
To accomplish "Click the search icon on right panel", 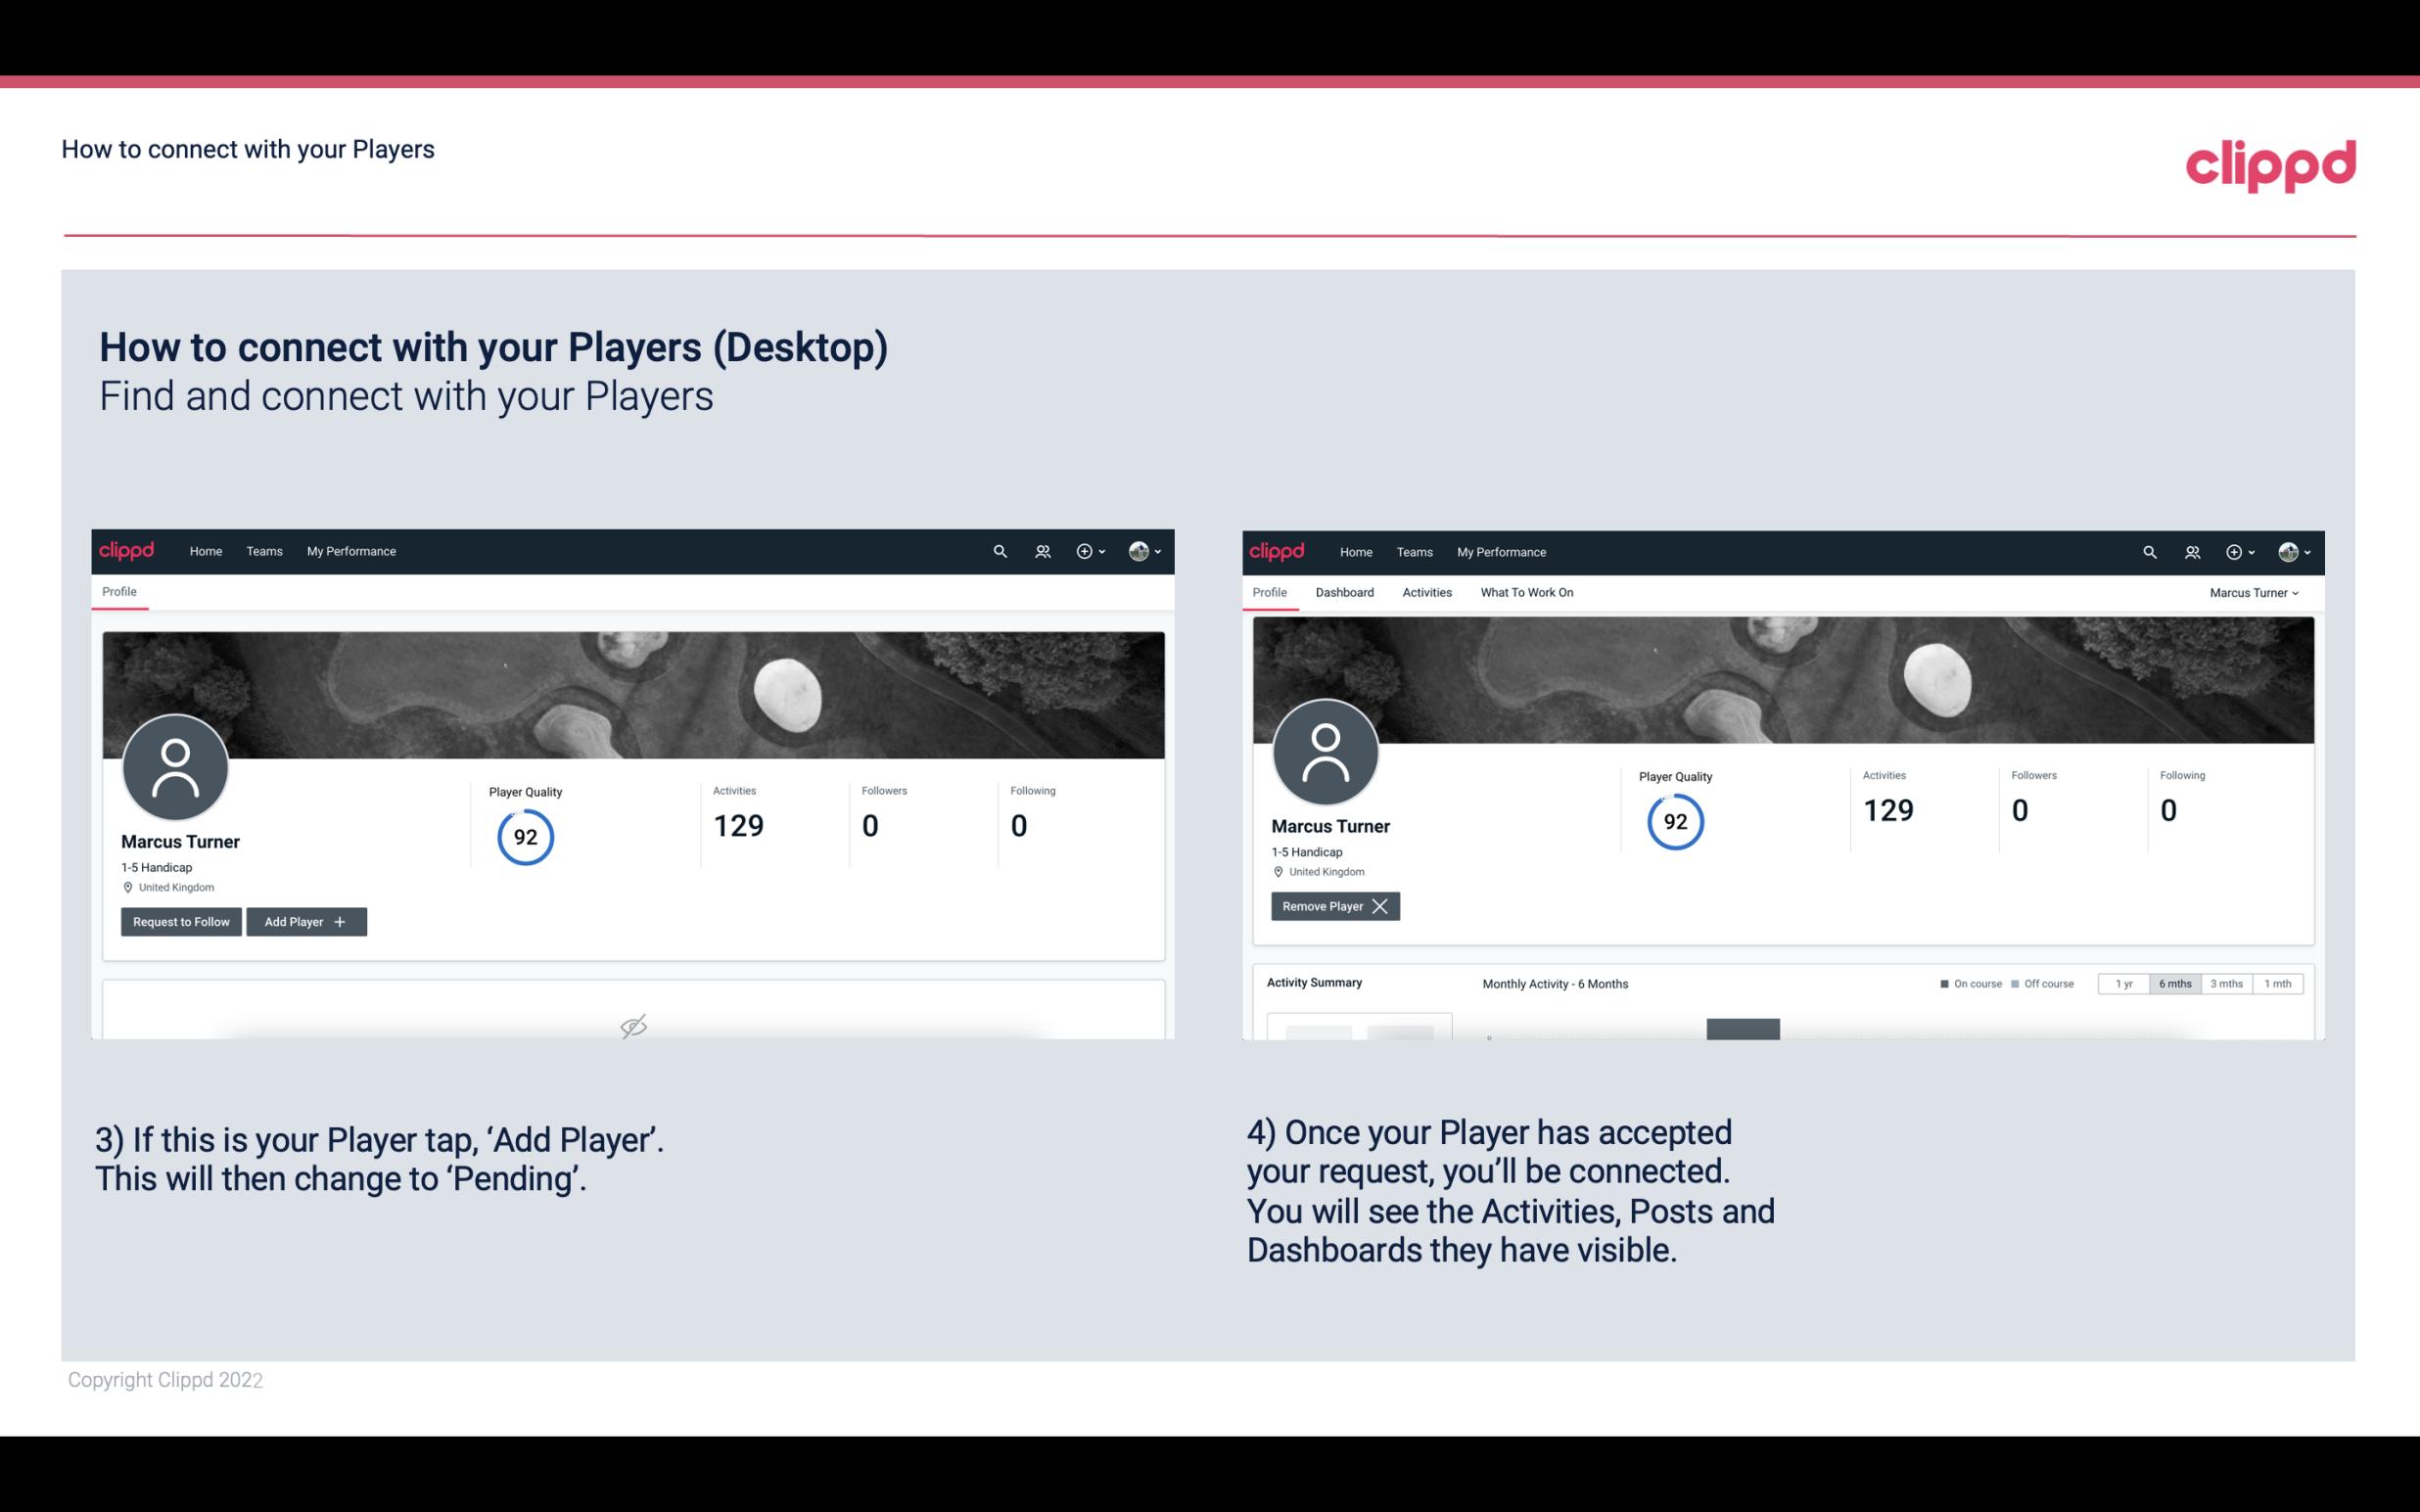I will (x=2148, y=552).
